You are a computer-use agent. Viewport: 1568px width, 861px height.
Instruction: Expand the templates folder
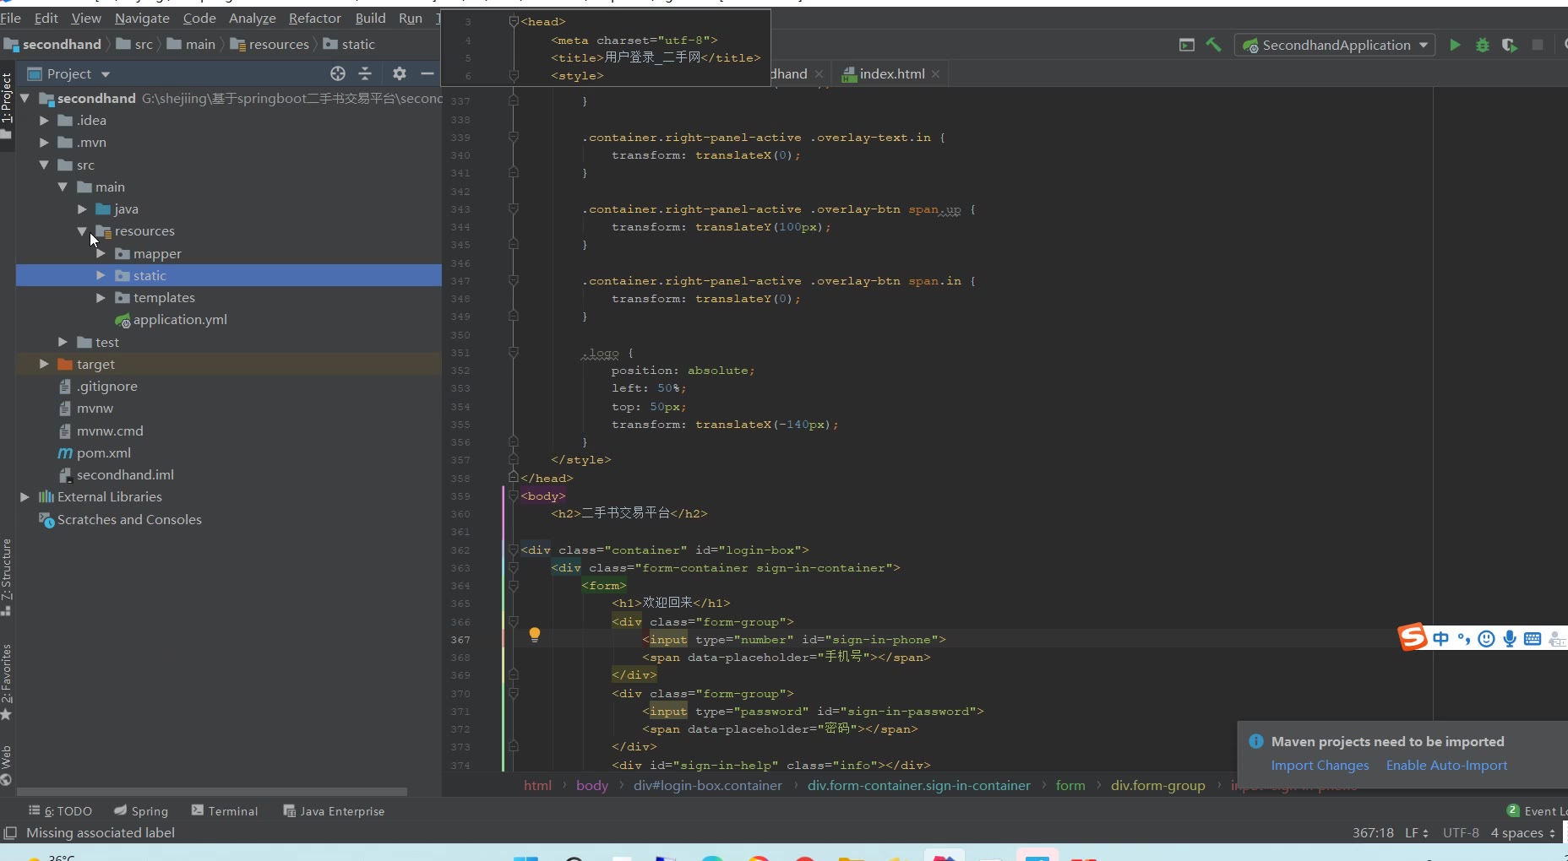pos(101,298)
